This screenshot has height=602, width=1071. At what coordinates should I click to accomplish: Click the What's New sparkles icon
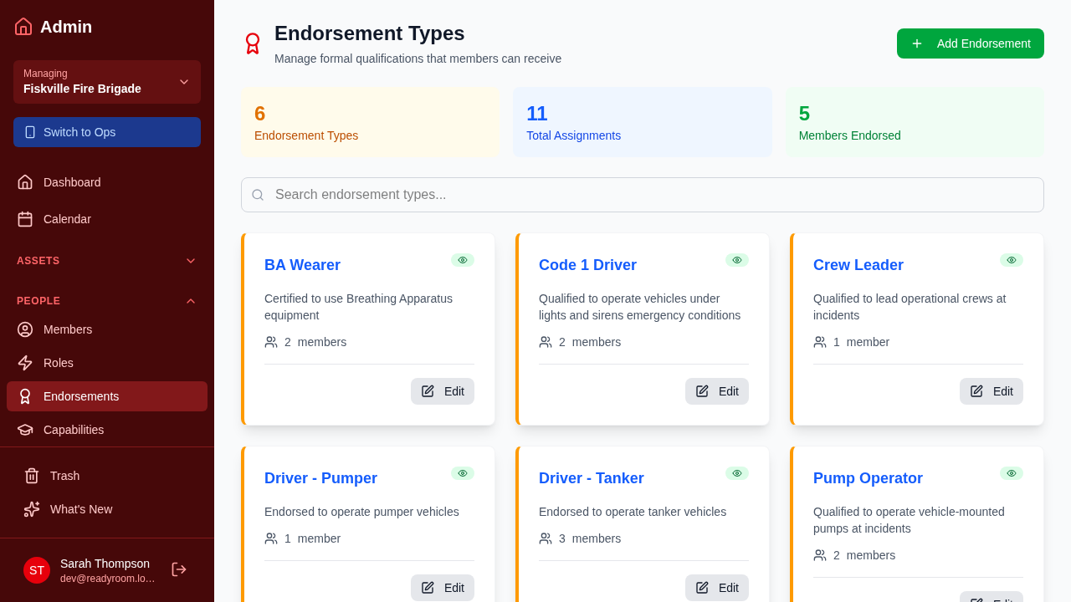click(x=32, y=509)
